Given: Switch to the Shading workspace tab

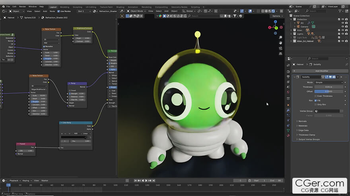Looking at the screenshot, I should (120, 7).
